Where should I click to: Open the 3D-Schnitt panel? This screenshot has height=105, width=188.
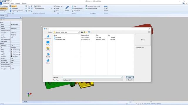tap(76, 11)
